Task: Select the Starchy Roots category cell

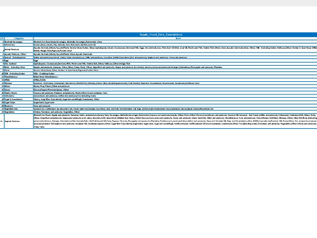Action: point(19,93)
